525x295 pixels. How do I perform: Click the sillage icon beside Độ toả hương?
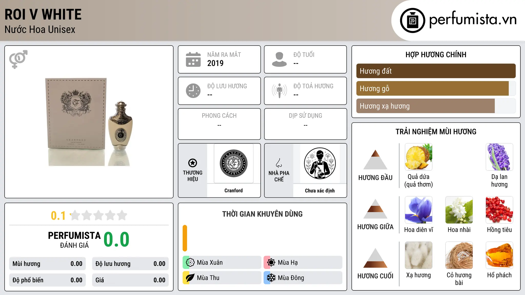click(279, 91)
